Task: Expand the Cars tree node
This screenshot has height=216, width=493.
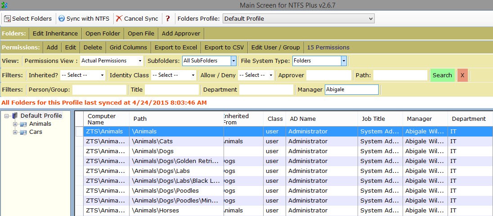Action: [15, 132]
